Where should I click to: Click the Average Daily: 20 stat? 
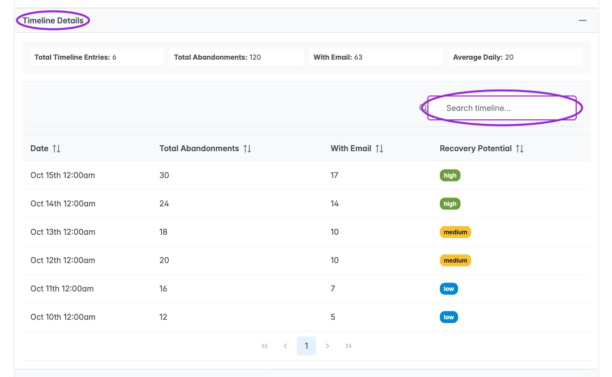(515, 57)
